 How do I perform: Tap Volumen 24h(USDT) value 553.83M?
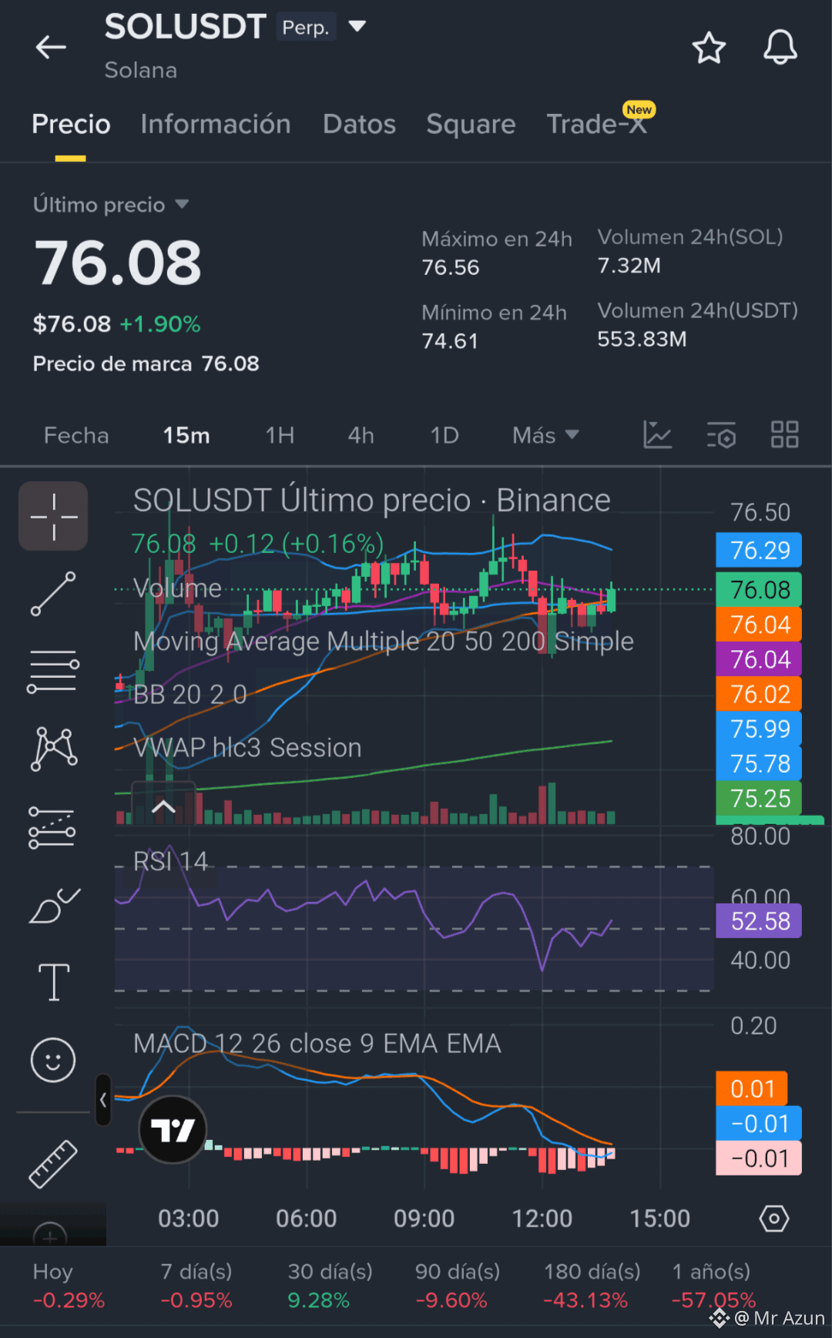[642, 339]
